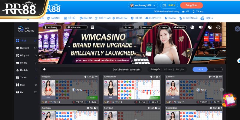This screenshot has width=240, height=120.
Task: Open the ĐÁ GÀ menu
Action: 170,18
